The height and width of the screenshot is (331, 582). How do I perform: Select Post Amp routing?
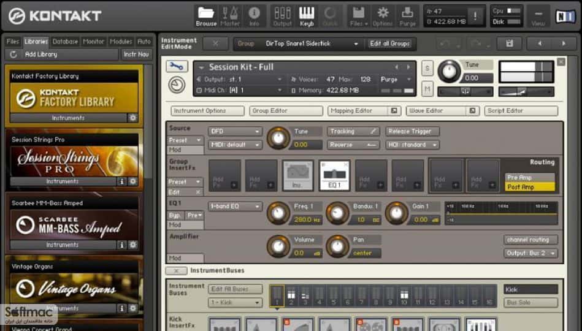[530, 187]
